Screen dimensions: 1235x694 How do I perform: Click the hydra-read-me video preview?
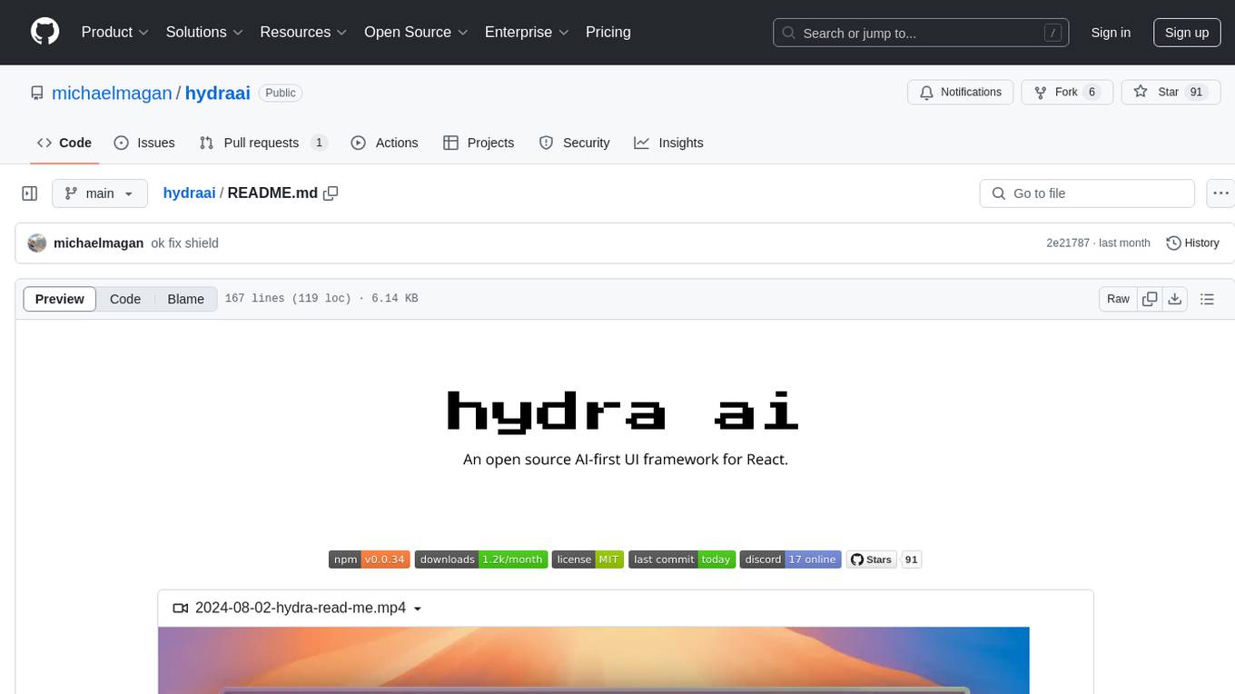(x=594, y=660)
